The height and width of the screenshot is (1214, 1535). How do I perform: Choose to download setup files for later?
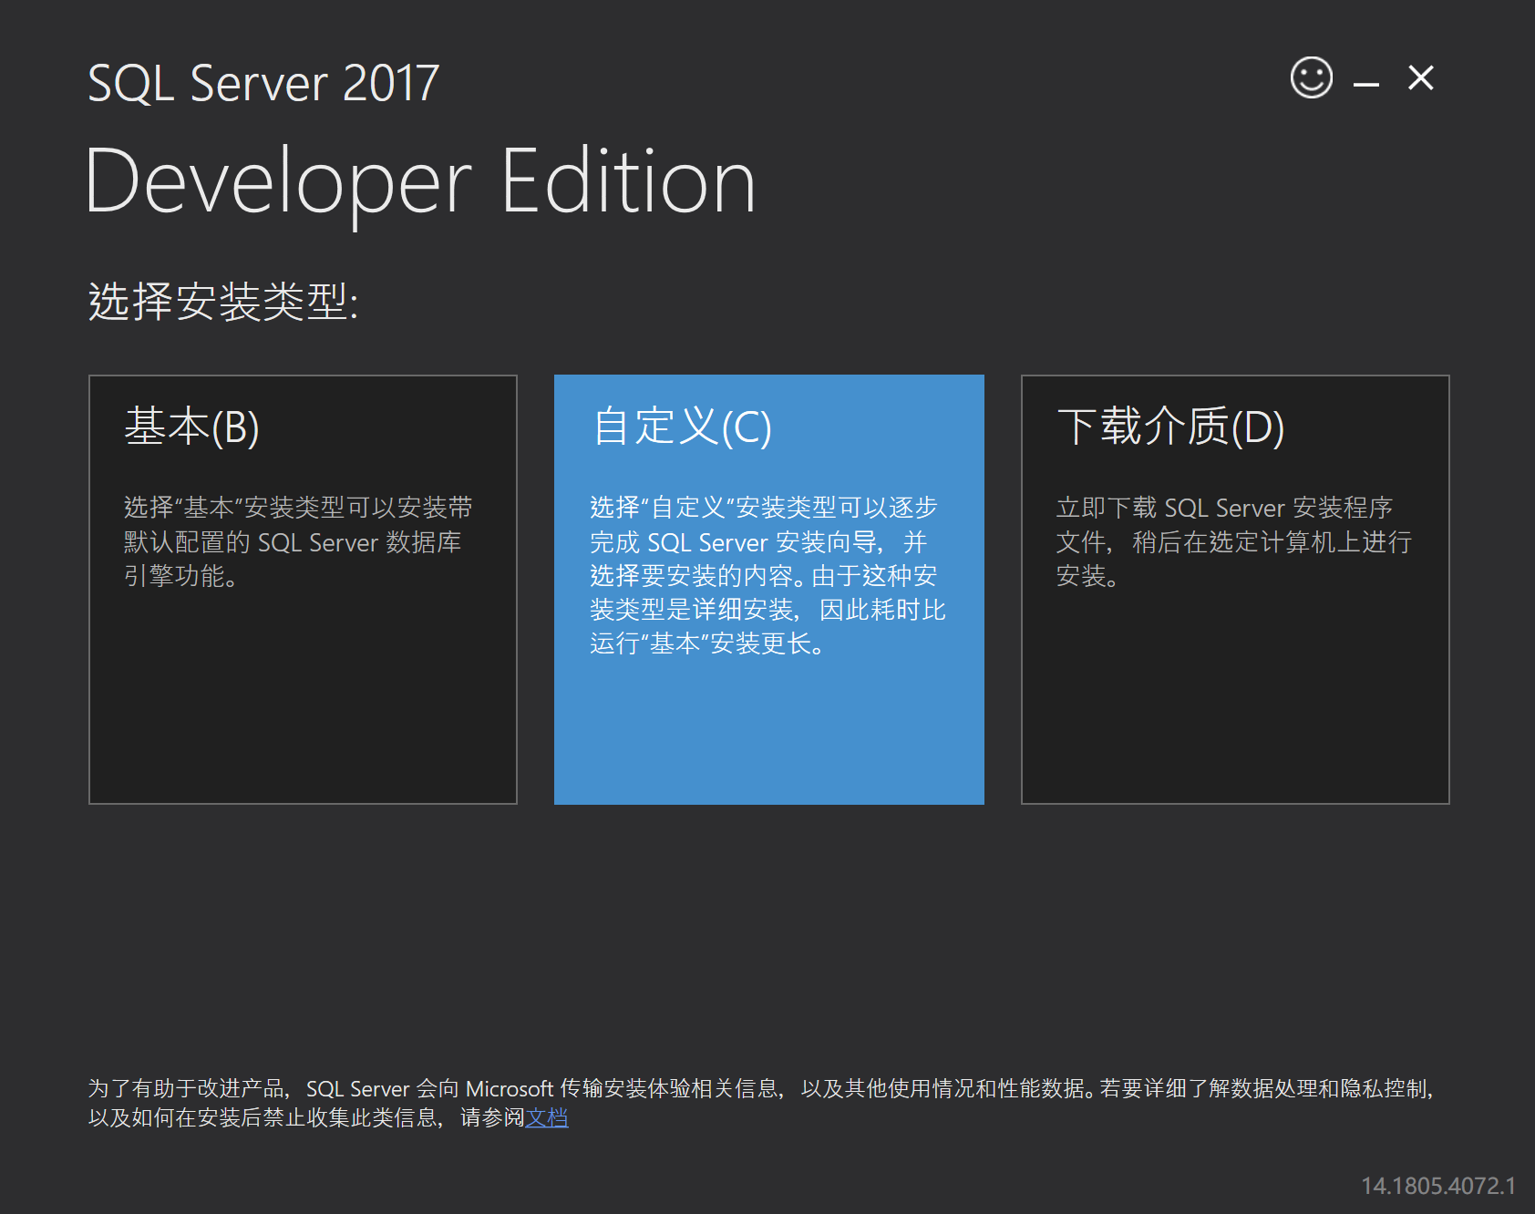click(x=1235, y=589)
